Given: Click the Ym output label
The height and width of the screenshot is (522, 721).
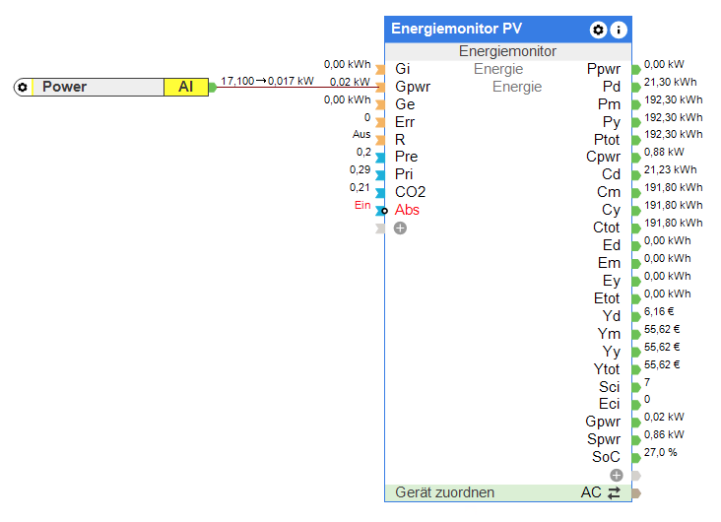Looking at the screenshot, I should tap(609, 334).
